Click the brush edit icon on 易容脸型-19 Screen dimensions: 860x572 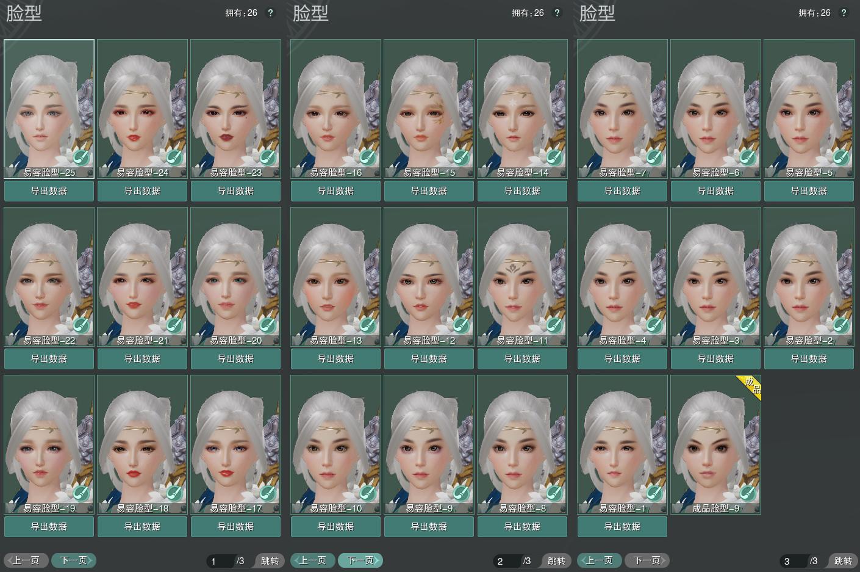81,493
